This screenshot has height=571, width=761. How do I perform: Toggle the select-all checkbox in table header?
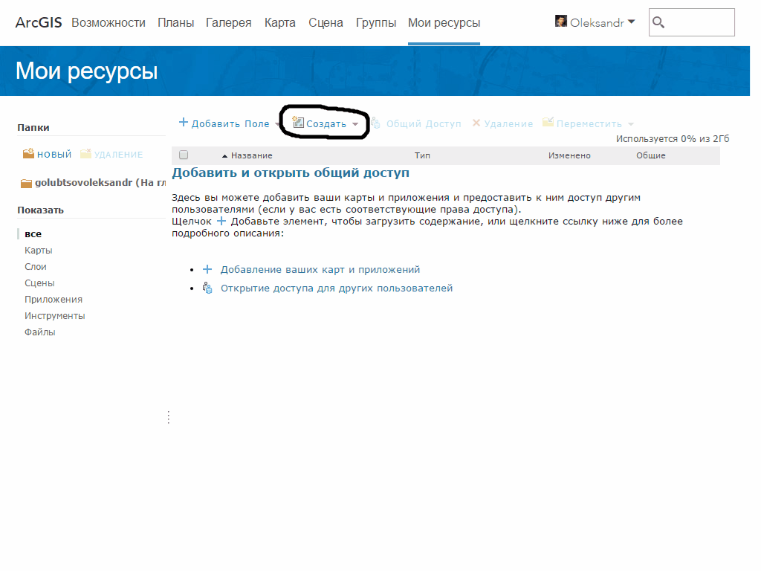184,155
